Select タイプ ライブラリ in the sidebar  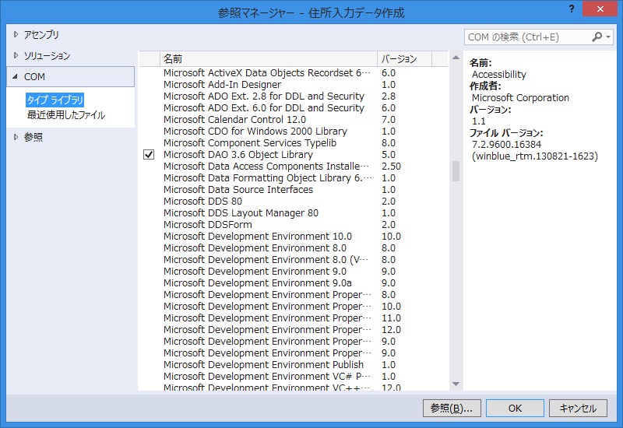coord(55,100)
